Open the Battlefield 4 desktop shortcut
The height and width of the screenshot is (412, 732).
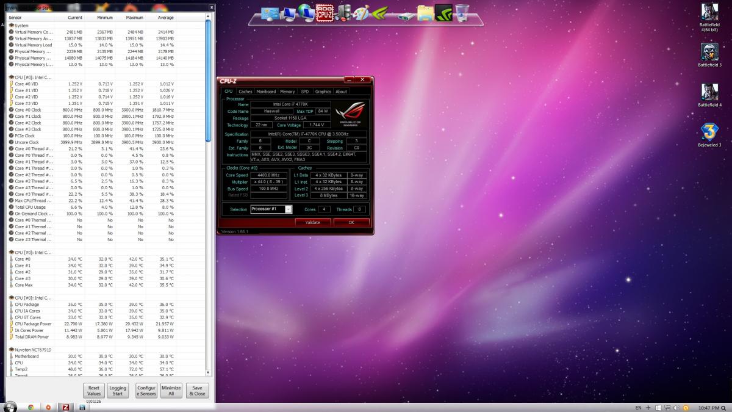pyautogui.click(x=710, y=95)
